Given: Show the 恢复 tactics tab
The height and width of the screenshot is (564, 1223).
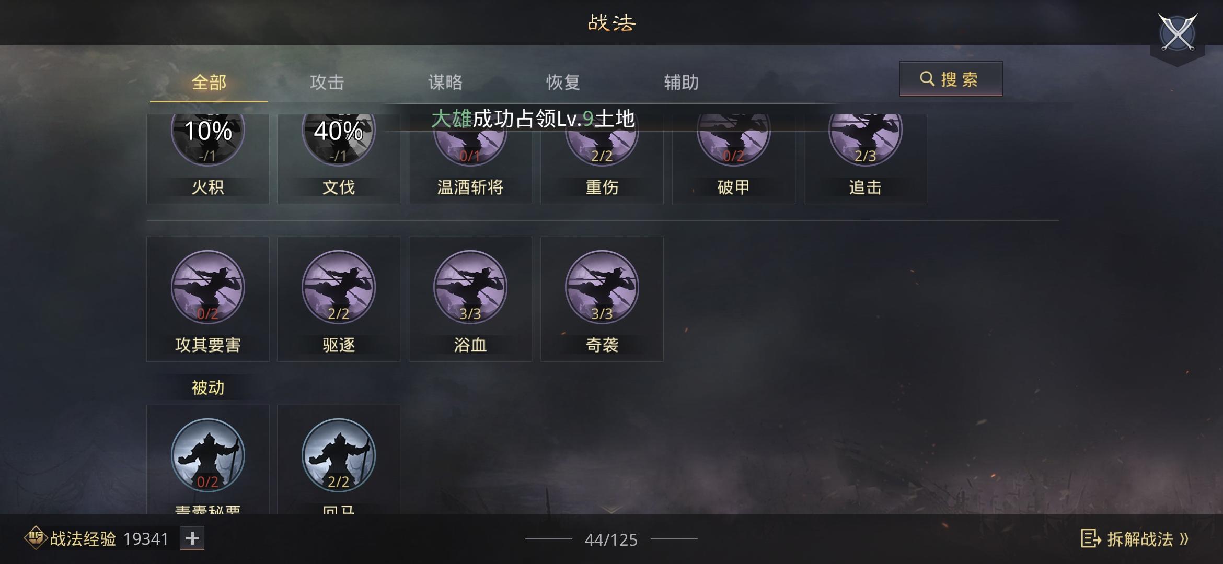Looking at the screenshot, I should 563,82.
